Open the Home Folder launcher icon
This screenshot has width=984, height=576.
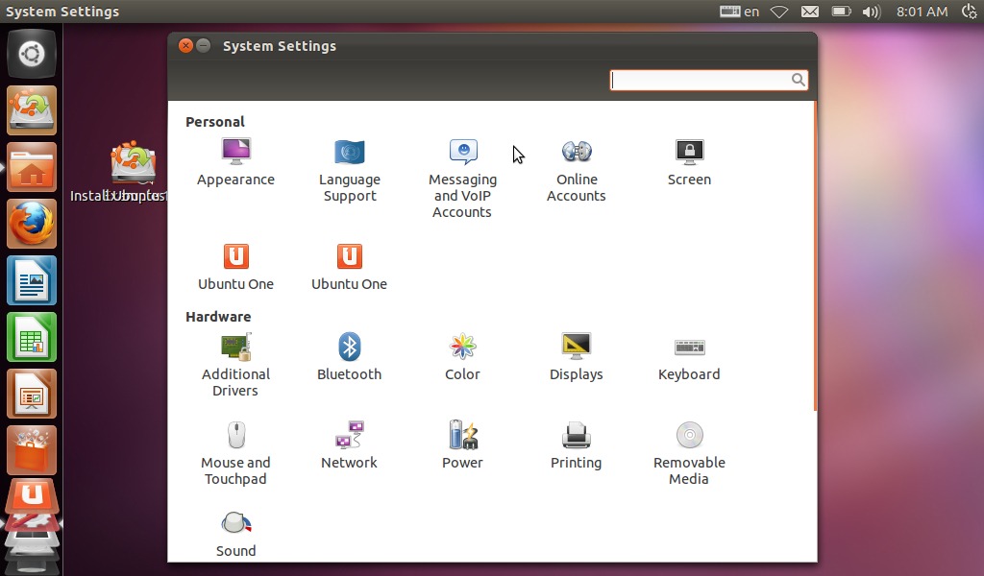(x=32, y=167)
